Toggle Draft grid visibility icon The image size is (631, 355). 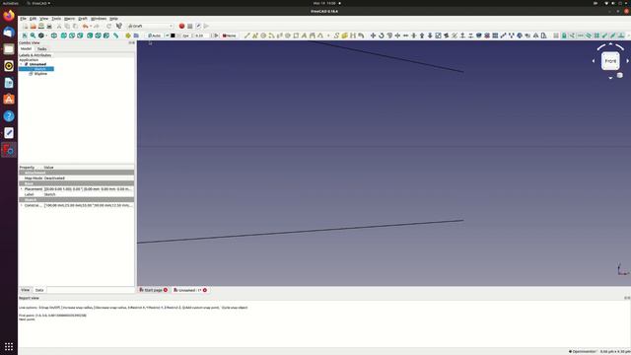point(556,35)
